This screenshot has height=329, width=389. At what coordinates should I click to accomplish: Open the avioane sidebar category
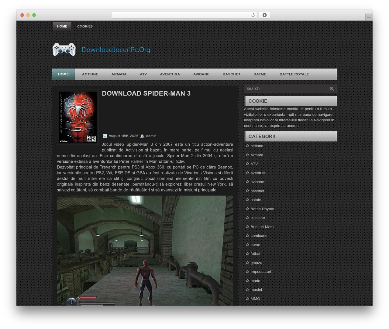[257, 182]
